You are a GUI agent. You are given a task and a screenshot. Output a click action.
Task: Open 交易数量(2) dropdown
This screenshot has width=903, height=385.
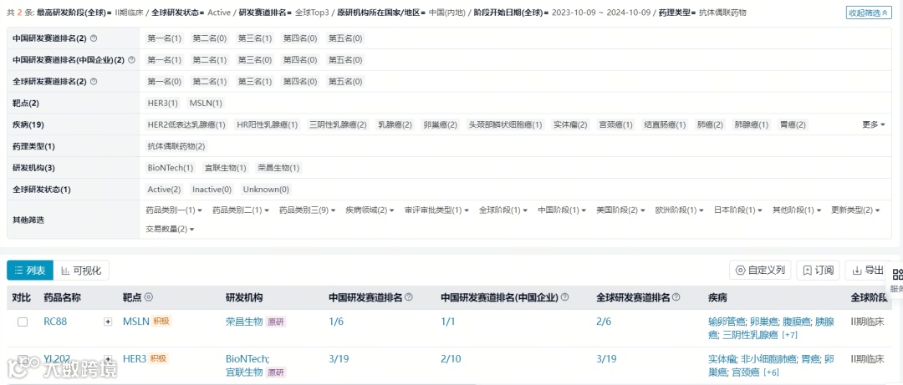pos(171,229)
